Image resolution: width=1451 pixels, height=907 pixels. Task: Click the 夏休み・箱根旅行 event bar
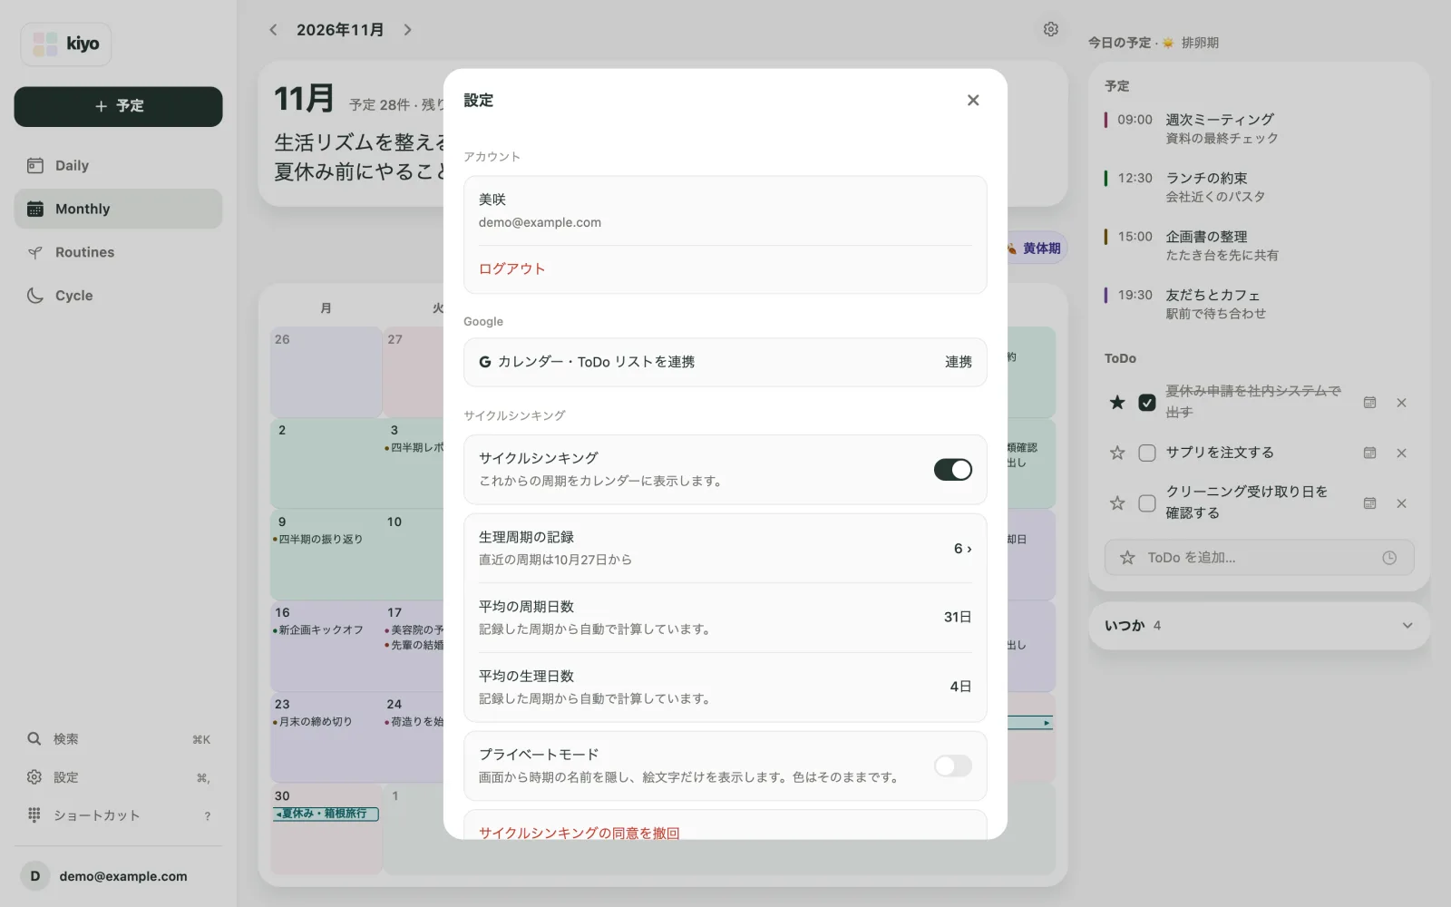[x=326, y=814]
